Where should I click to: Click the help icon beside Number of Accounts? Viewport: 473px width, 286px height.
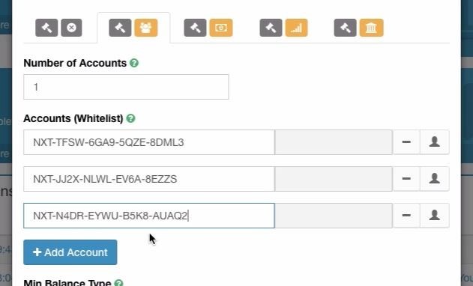click(134, 63)
